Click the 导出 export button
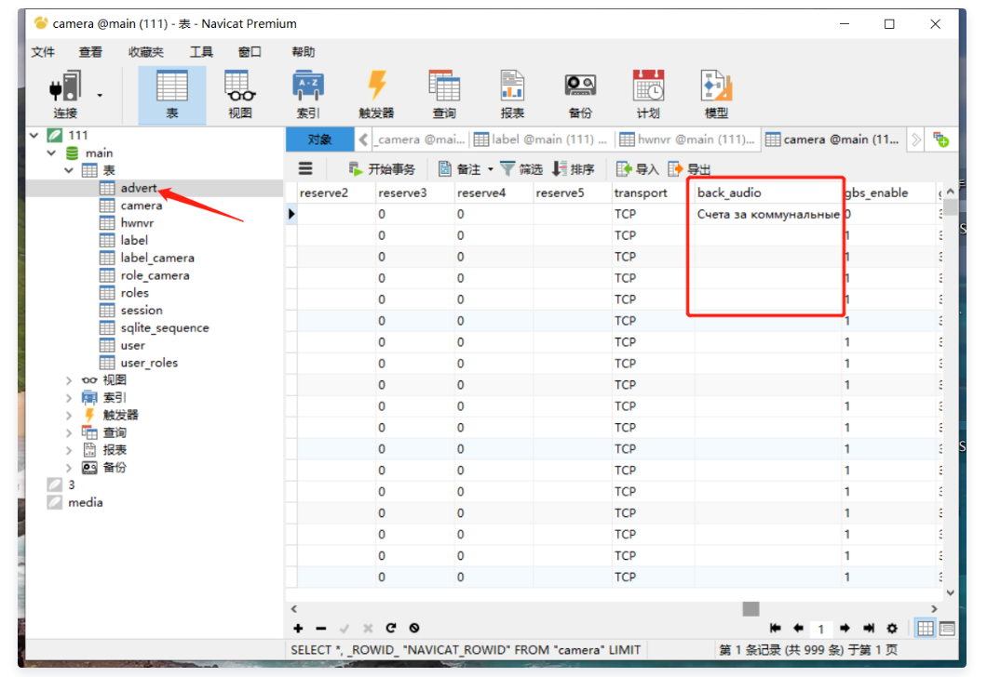Image resolution: width=987 pixels, height=677 pixels. coord(689,168)
